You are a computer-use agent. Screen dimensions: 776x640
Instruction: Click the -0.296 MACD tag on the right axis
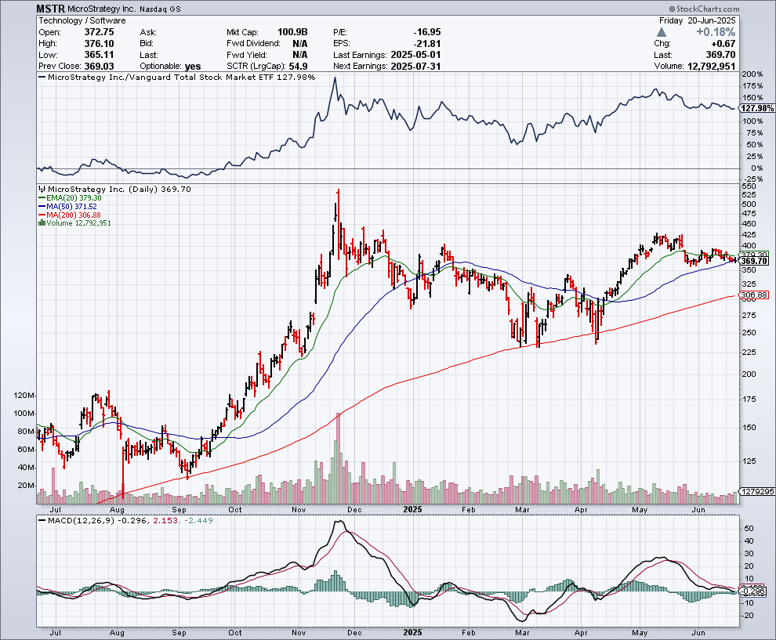pyautogui.click(x=753, y=591)
